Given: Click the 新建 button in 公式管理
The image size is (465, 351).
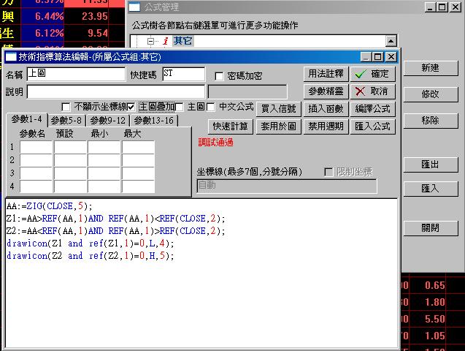Looking at the screenshot, I should tap(430, 68).
